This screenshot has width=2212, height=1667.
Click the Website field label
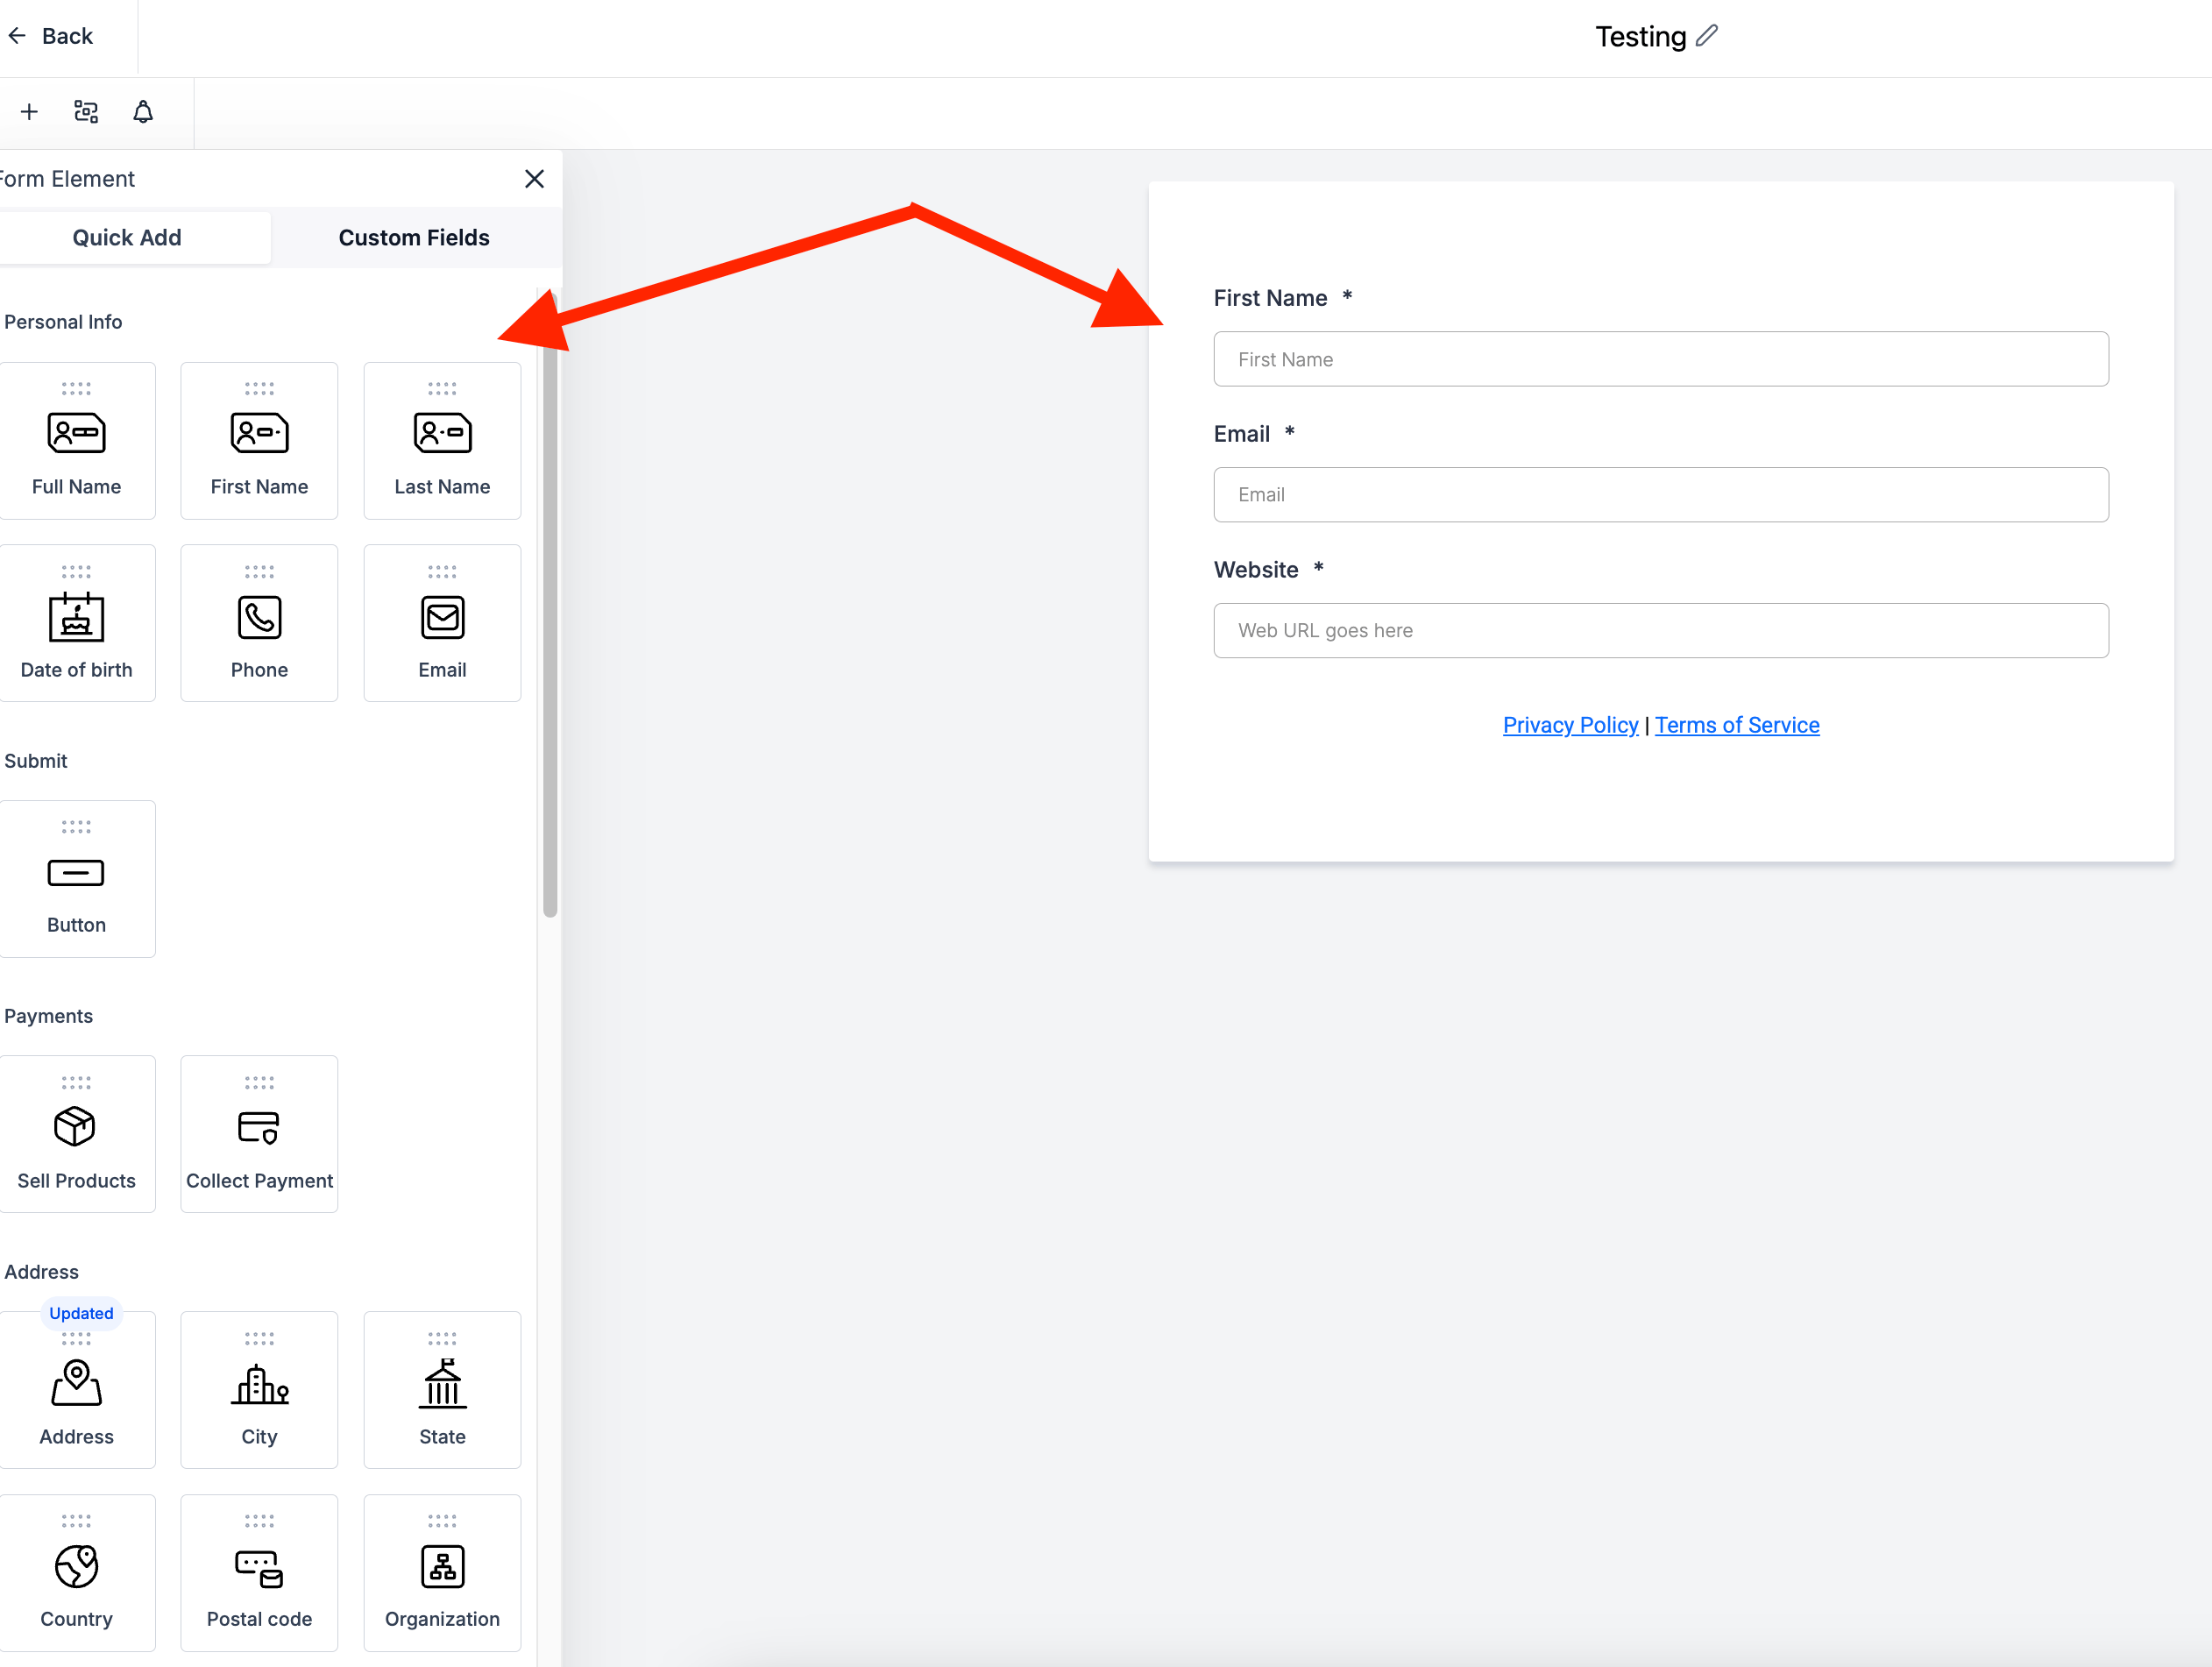1256,570
